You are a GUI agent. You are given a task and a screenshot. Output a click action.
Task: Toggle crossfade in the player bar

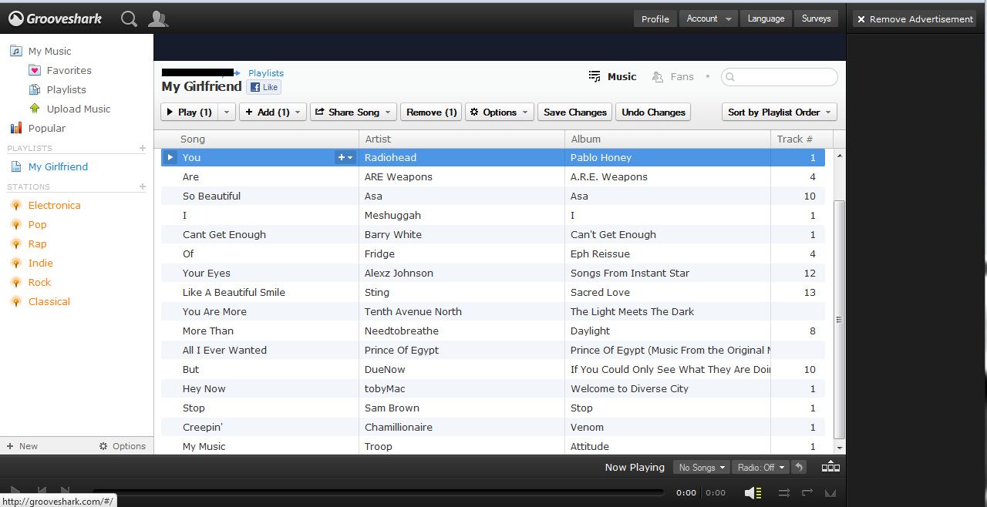[x=830, y=492]
